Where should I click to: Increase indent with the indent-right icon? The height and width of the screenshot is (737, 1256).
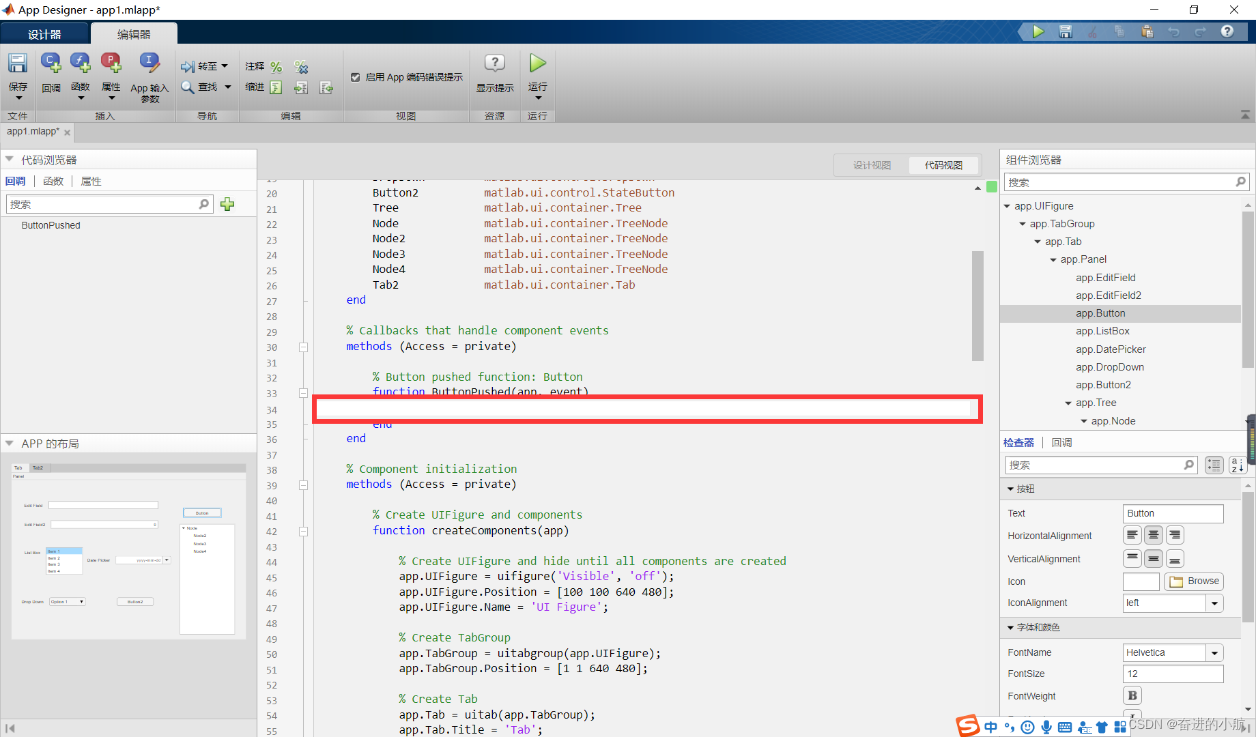pyautogui.click(x=301, y=87)
